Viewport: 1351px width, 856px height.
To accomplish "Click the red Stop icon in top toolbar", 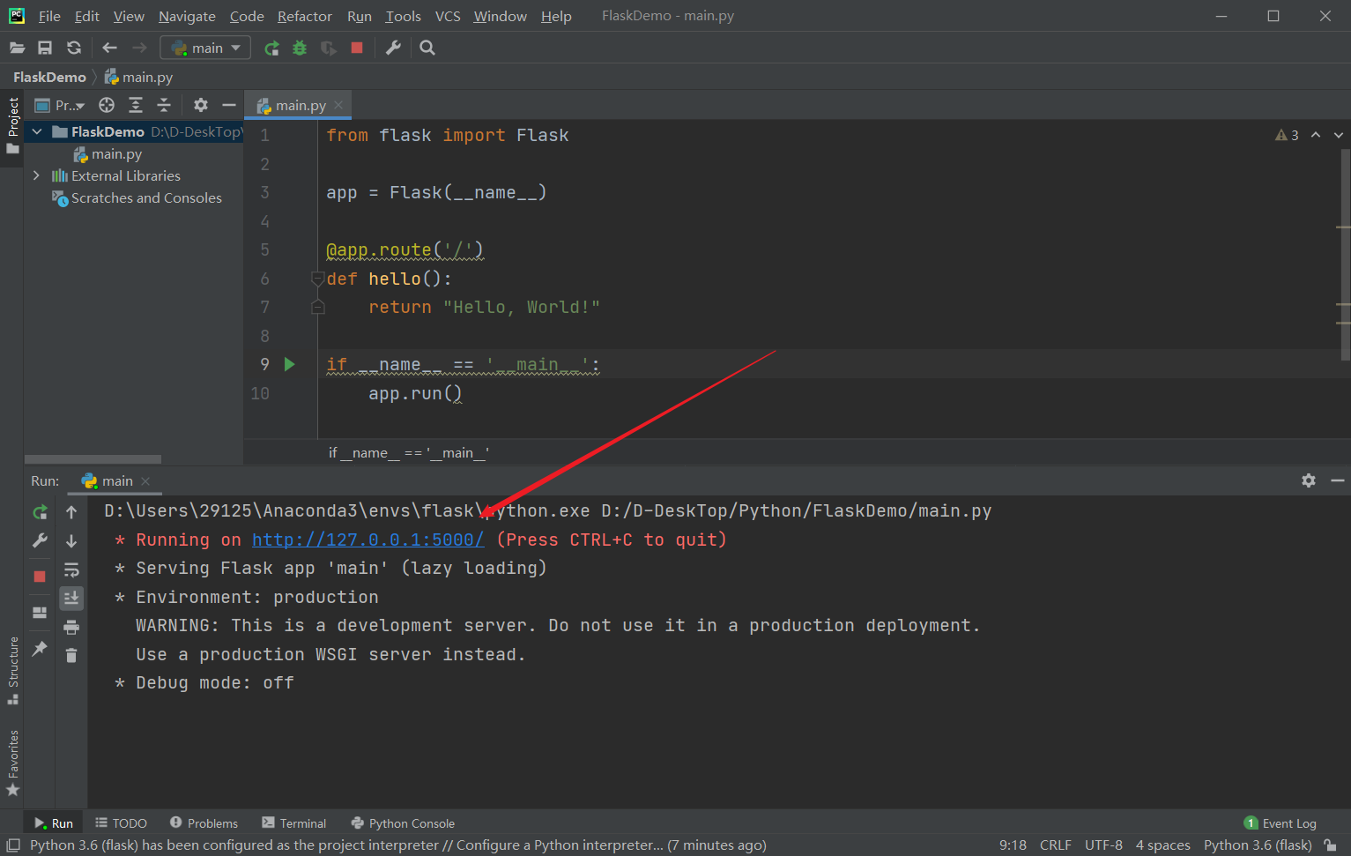I will coord(357,48).
